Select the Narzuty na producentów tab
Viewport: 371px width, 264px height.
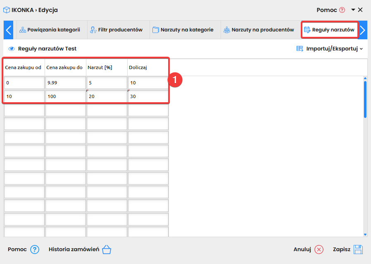tap(259, 30)
